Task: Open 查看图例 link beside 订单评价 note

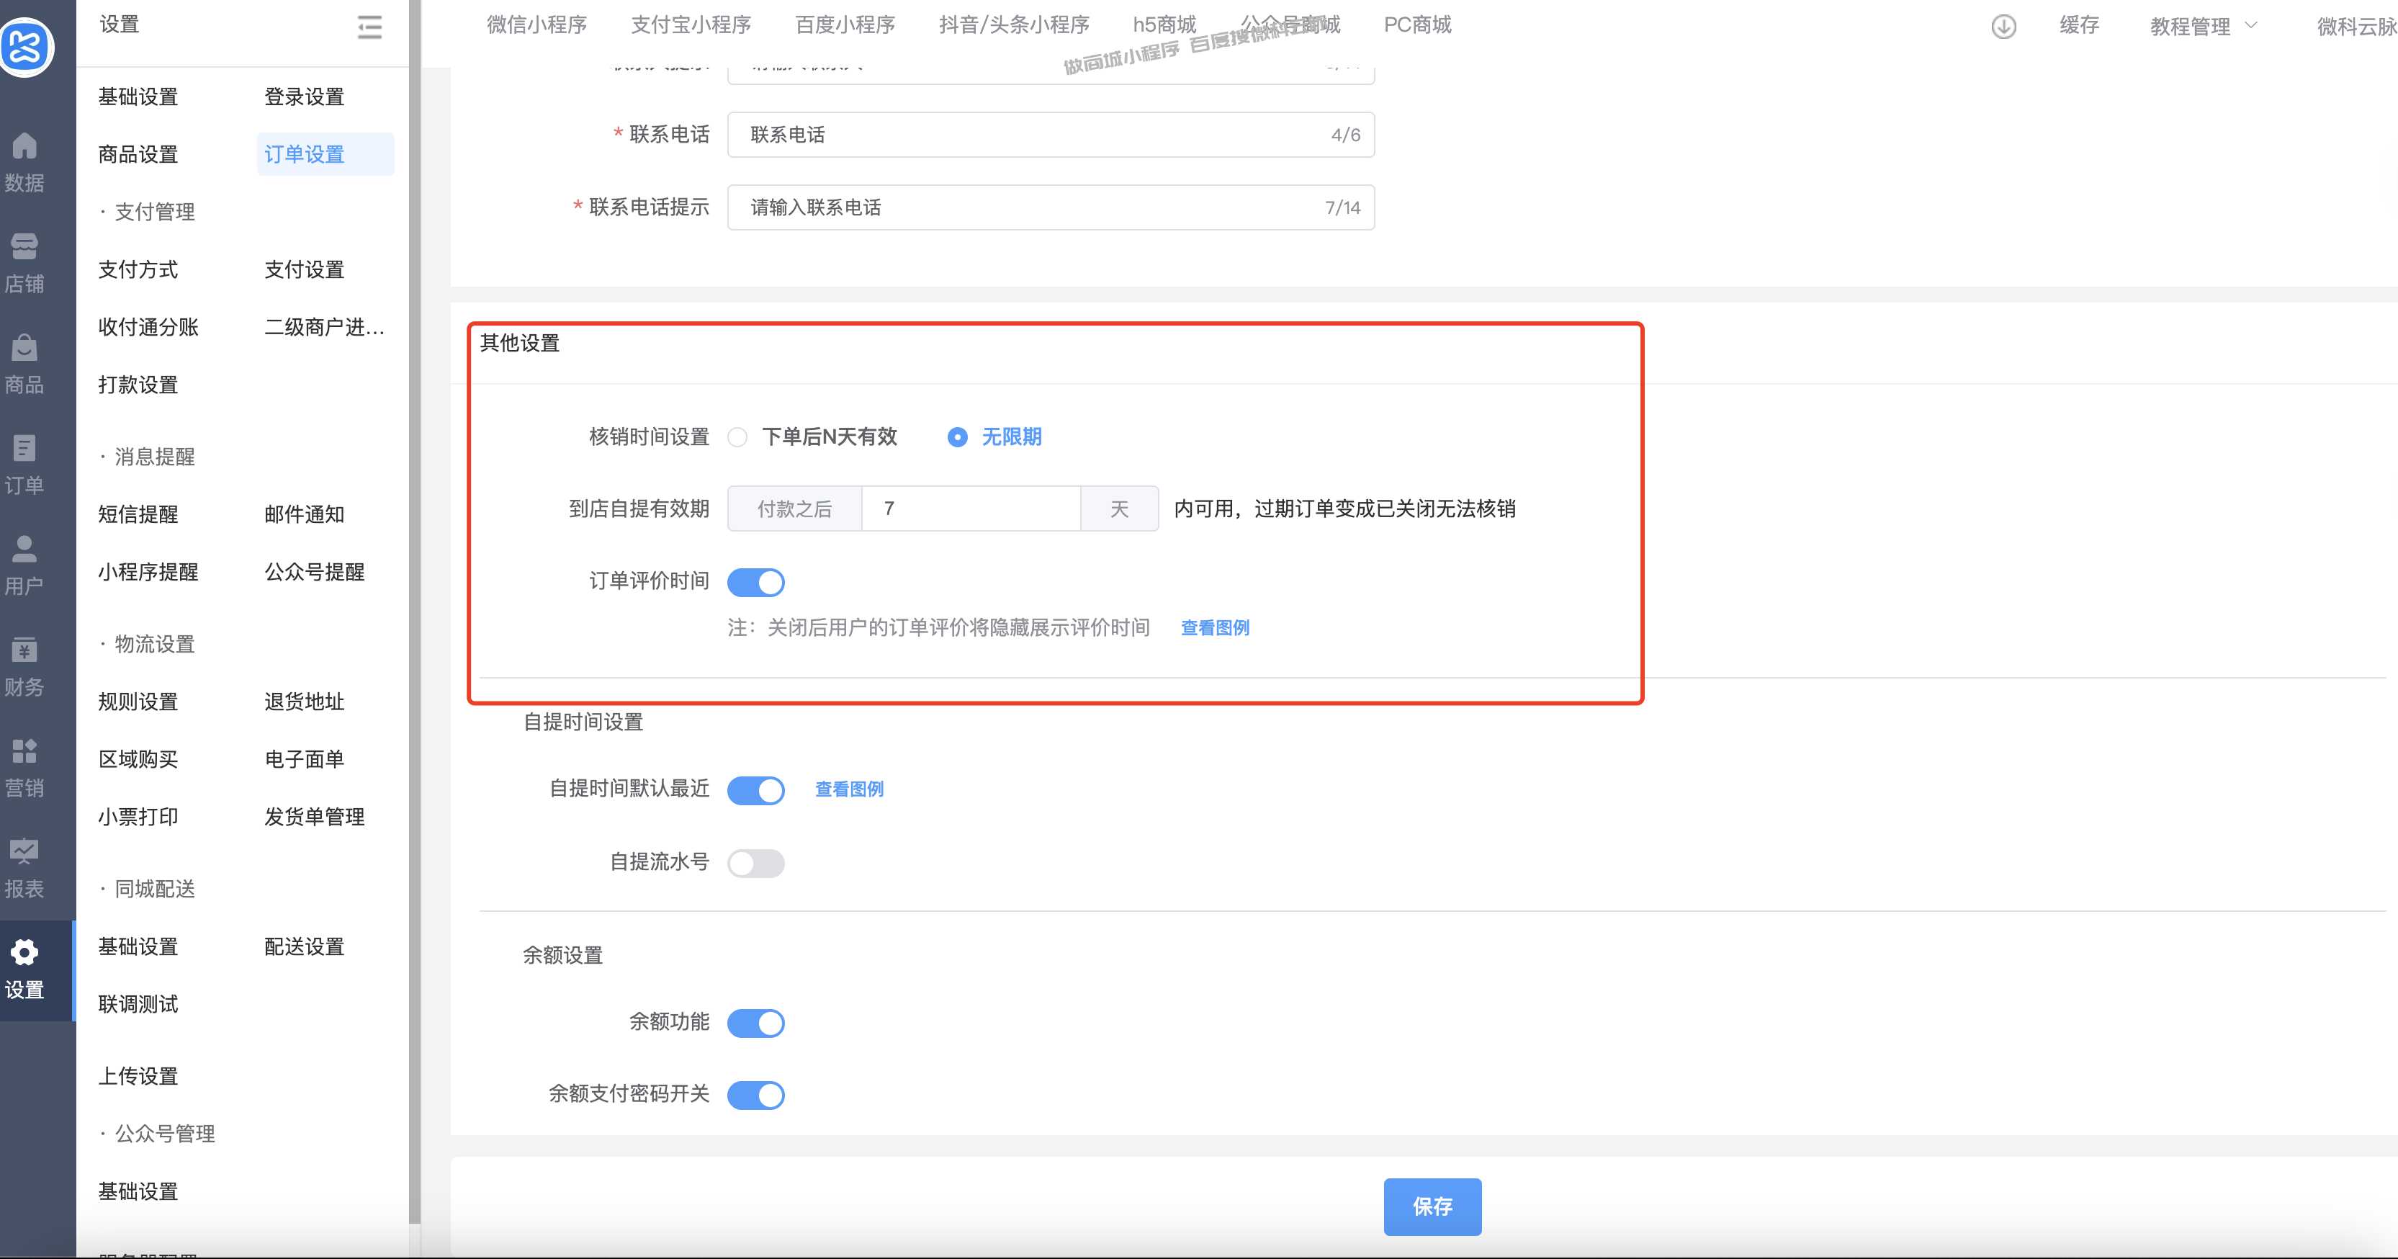Action: click(x=1215, y=629)
